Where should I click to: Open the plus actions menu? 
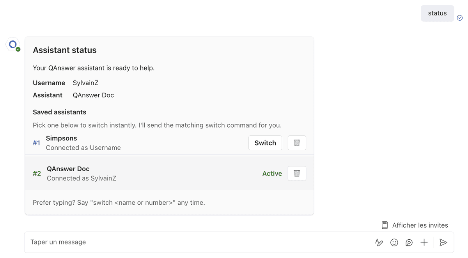pyautogui.click(x=424, y=242)
